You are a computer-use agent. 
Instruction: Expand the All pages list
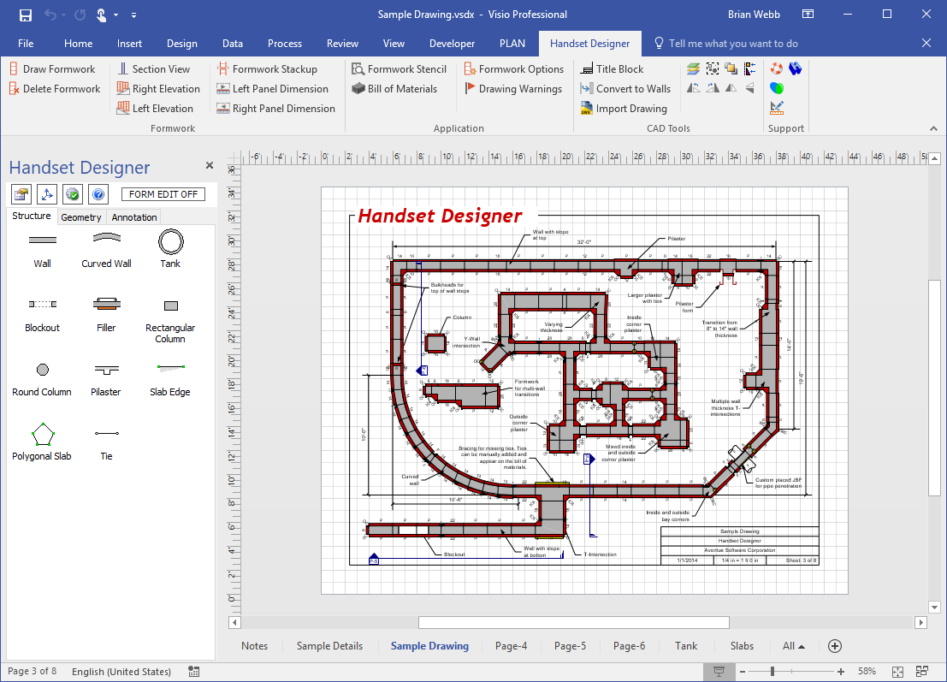tap(794, 646)
